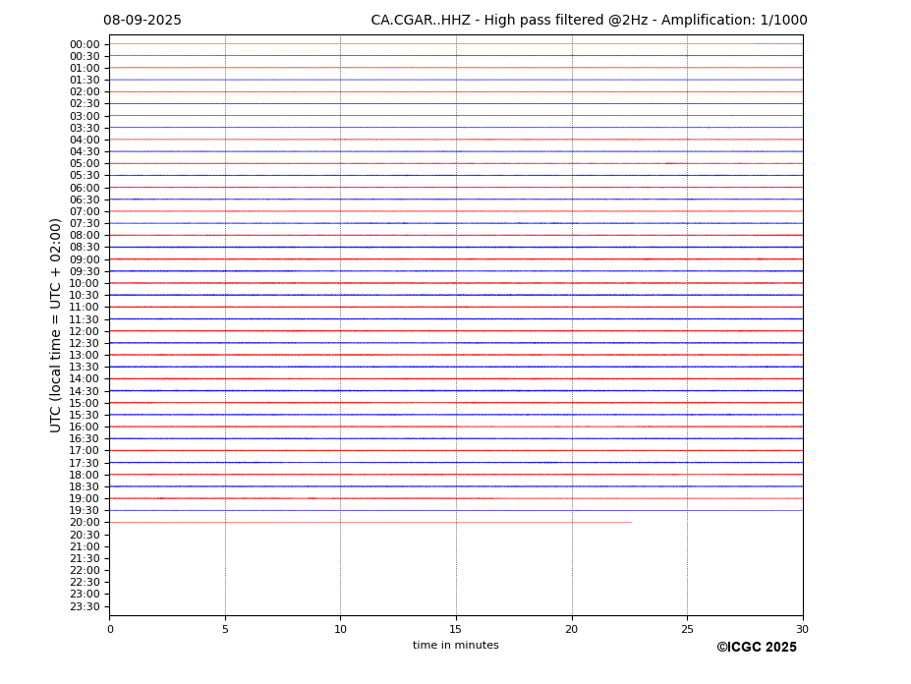Click the 01:30 time row label
This screenshot has height=684, width=911.
tap(85, 81)
